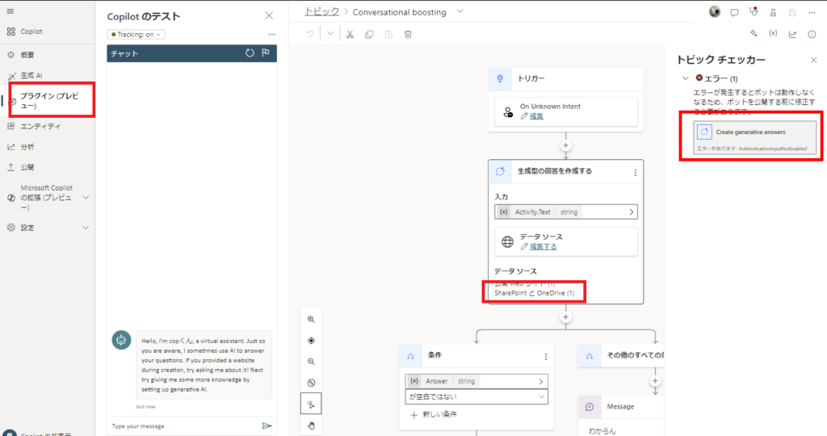Click the reset view canvas icon

coord(311,383)
